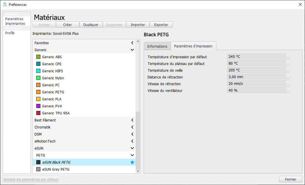Screen dimensions: 305x185
Task: Select Generic ABS in material list
Action: point(84,57)
